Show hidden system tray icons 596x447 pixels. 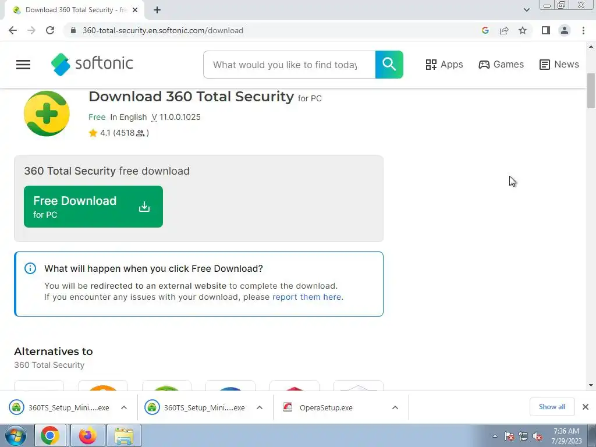pyautogui.click(x=495, y=436)
